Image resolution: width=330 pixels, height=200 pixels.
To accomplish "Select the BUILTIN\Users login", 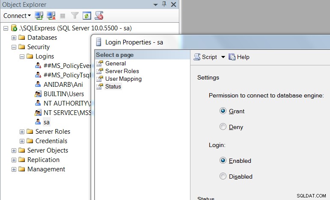I will pyautogui.click(x=64, y=94).
